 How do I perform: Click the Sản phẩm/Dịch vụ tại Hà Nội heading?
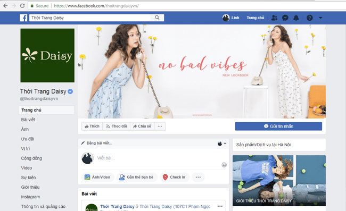[x=263, y=145]
